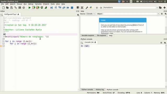Open IPython console options gear
Screen dimensions: 167x94
coord(165,43)
